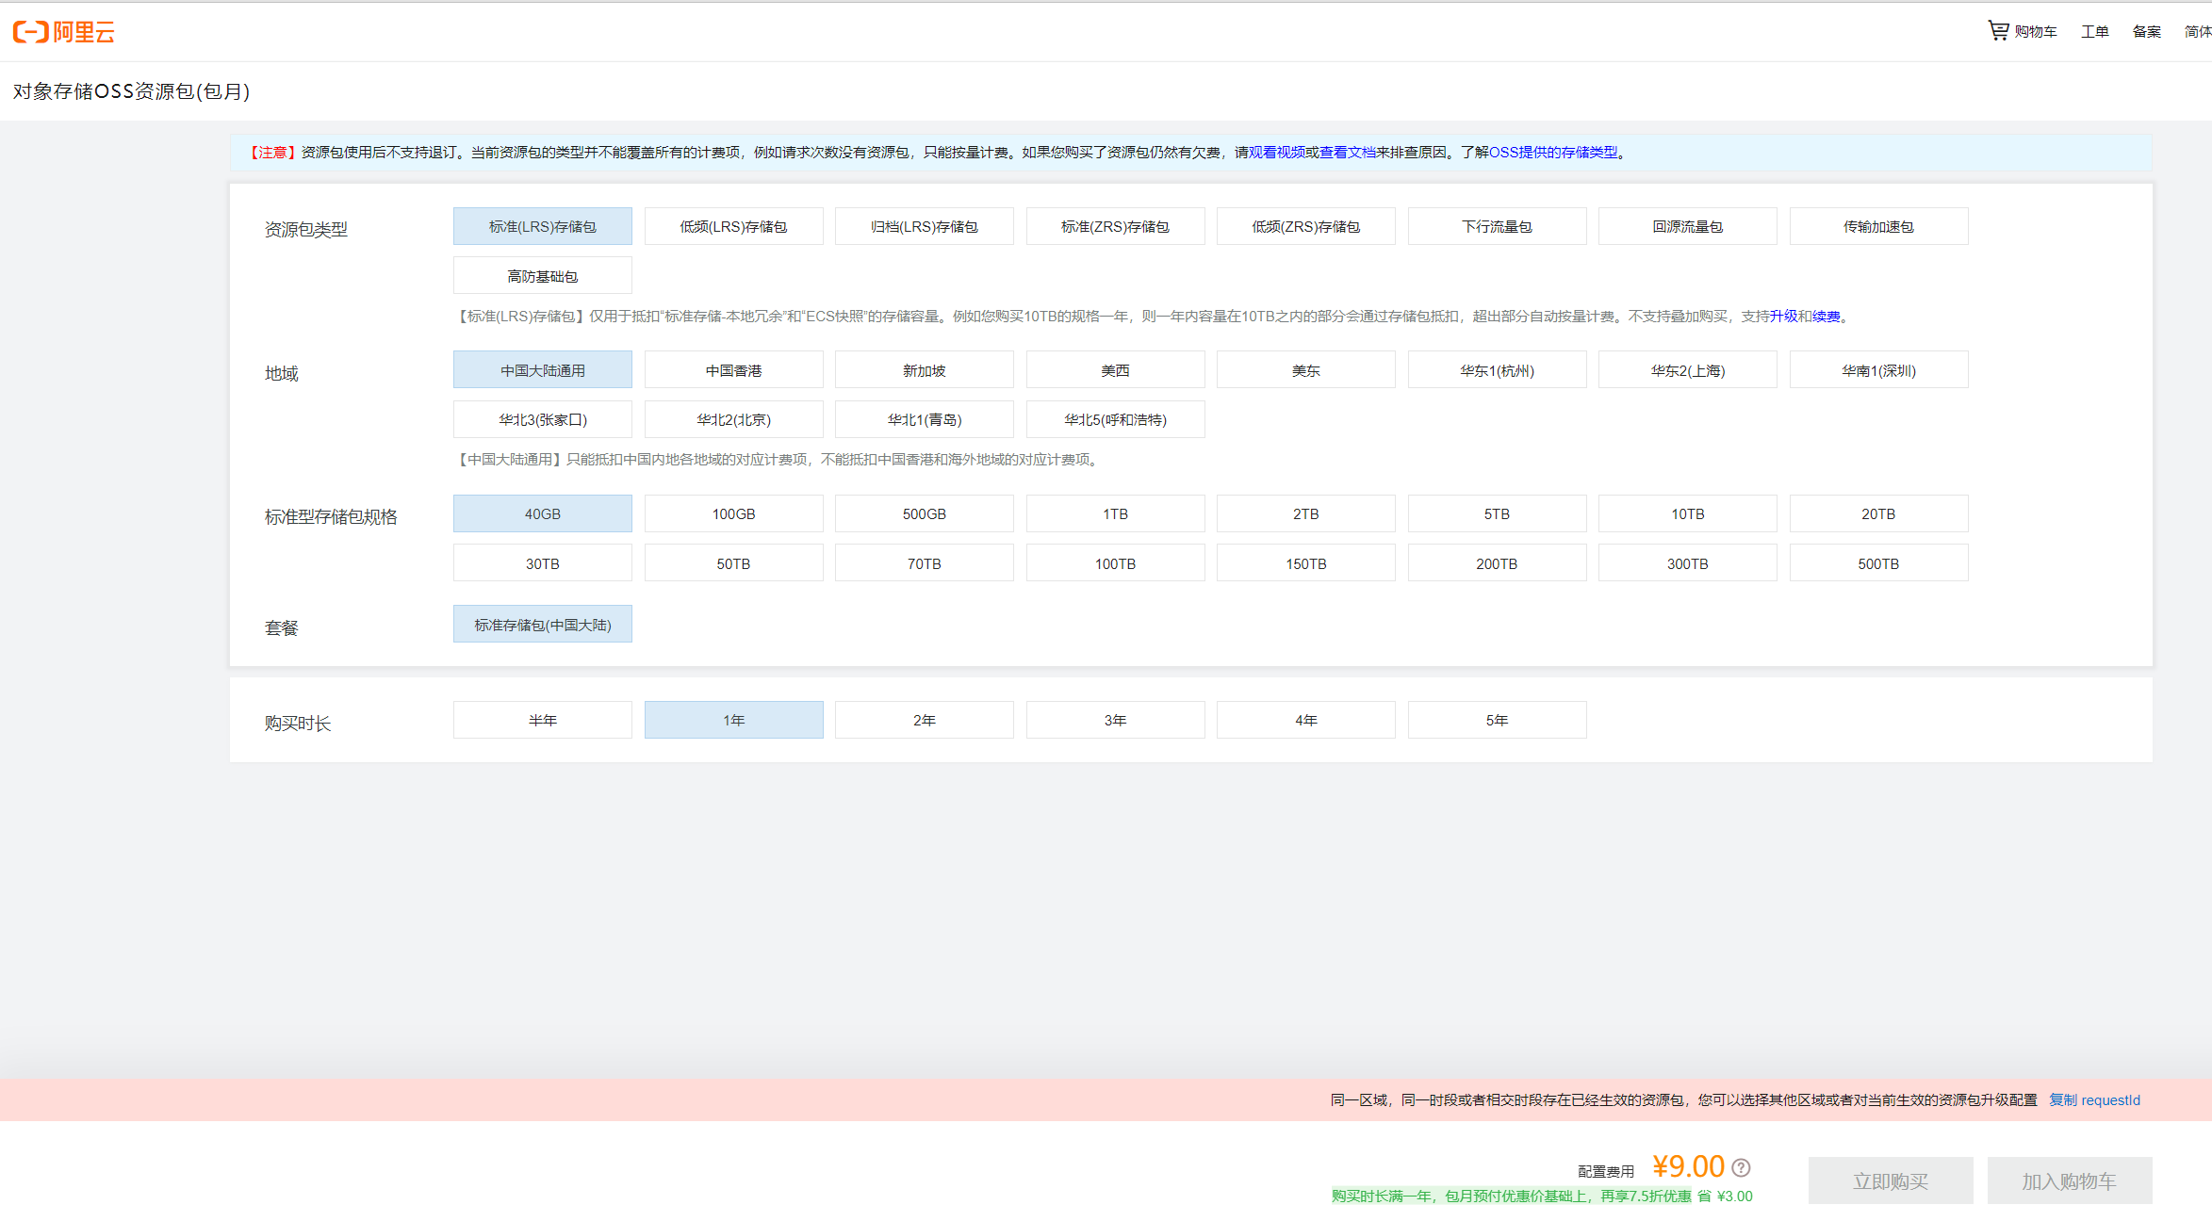Viewport: 2212px width, 1221px height.
Task: Select the 中国香港 region option
Action: (733, 370)
